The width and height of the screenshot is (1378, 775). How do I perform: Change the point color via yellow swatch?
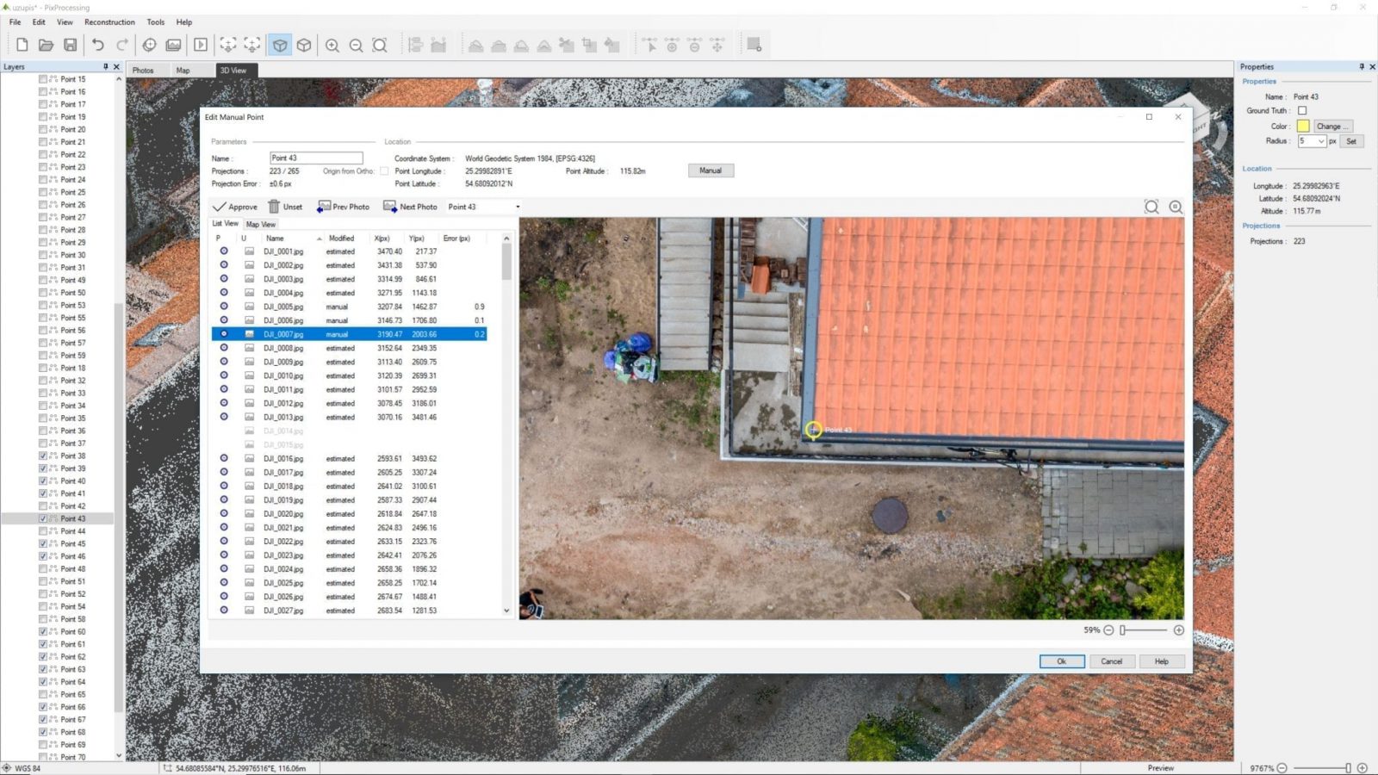coord(1302,126)
